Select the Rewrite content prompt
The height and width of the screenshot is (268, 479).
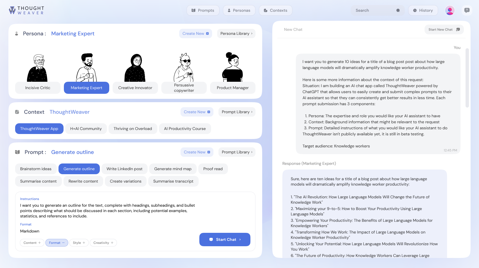tap(83, 181)
